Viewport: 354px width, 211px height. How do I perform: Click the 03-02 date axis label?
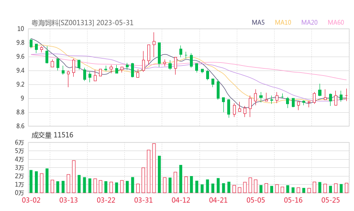click(31, 200)
